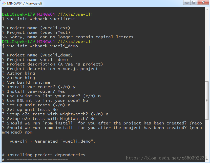
Task: Click 'Install vue-router? (Y/n) y' line
Action: coord(39,87)
